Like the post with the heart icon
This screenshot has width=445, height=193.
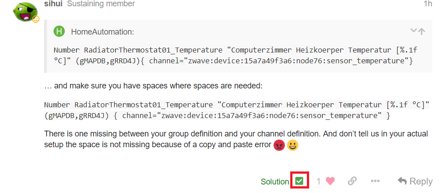(330, 181)
